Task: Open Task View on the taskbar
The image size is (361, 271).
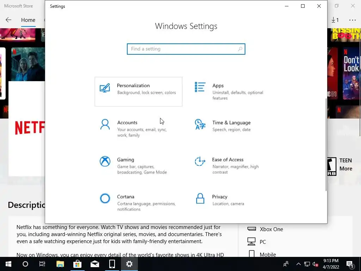Action: (x=42, y=264)
